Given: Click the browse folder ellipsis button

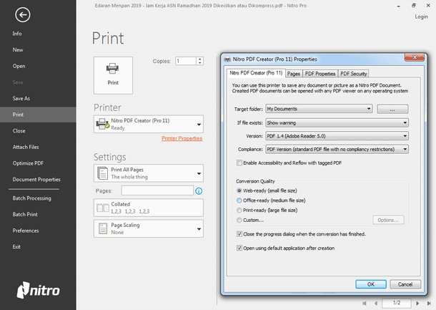Looking at the screenshot, I should tap(392, 109).
